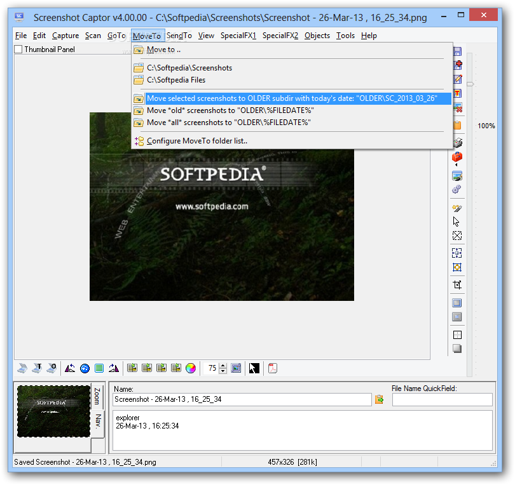Click the picture-with-brush editor icon
Viewport: 515px width, 485px height.
click(x=457, y=176)
